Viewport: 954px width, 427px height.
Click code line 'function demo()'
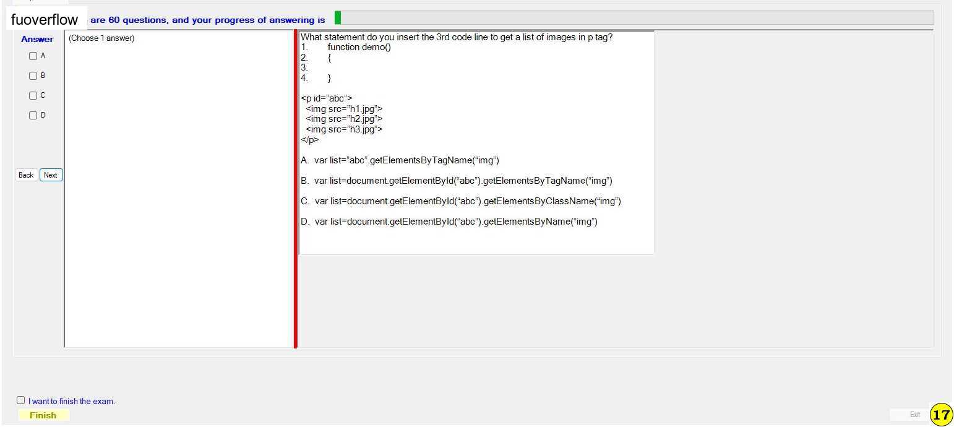pyautogui.click(x=359, y=47)
